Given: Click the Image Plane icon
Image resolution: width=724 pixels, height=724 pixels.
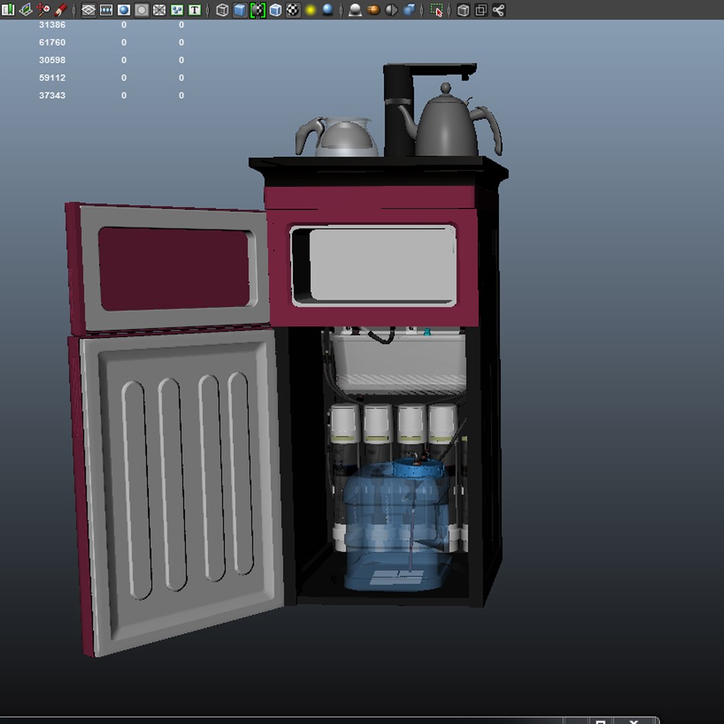Looking at the screenshot, I should [26, 9].
